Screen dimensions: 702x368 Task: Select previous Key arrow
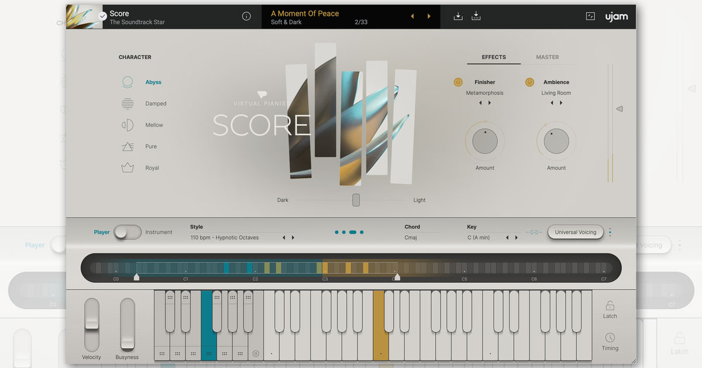point(507,238)
